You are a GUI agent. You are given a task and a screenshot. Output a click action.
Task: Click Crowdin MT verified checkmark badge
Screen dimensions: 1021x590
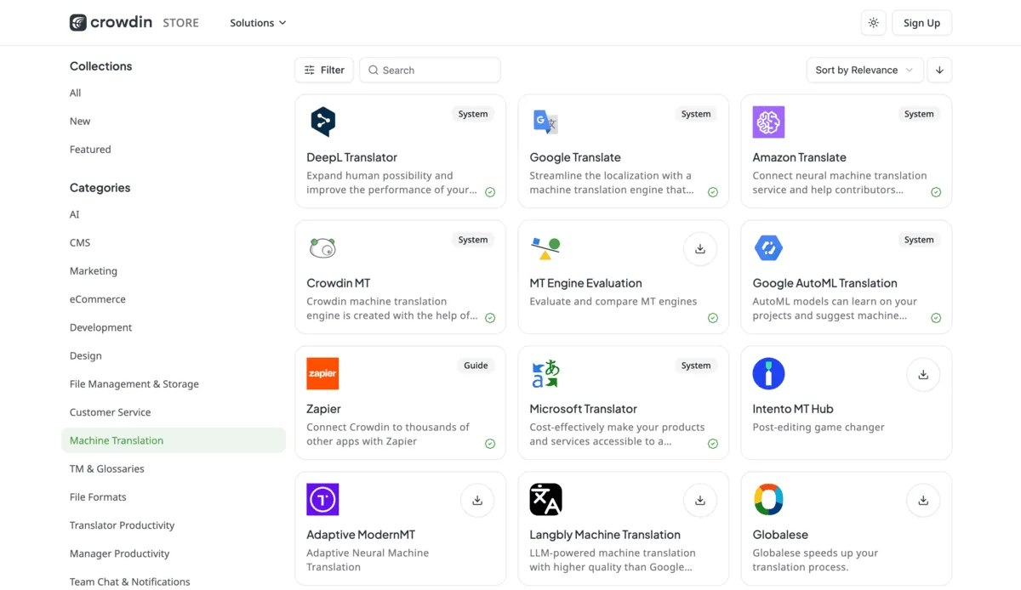pyautogui.click(x=490, y=318)
